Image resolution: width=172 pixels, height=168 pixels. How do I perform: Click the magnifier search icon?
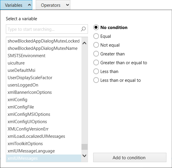[83, 29]
